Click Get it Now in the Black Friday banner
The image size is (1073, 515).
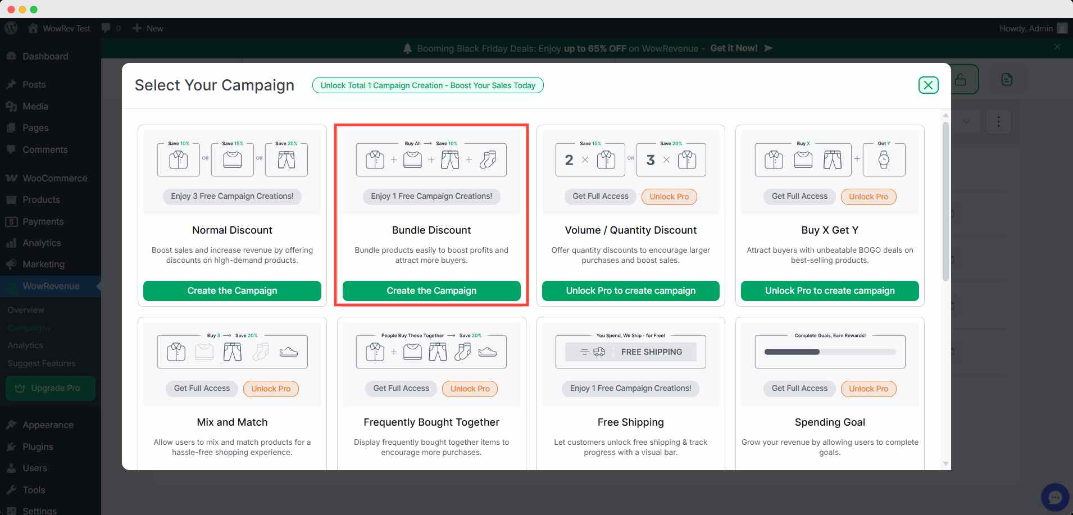pos(733,48)
